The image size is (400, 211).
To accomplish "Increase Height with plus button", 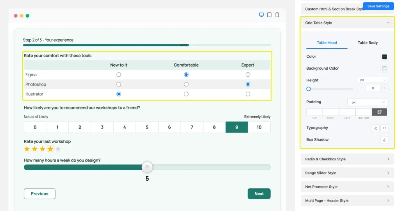I will [384, 88].
